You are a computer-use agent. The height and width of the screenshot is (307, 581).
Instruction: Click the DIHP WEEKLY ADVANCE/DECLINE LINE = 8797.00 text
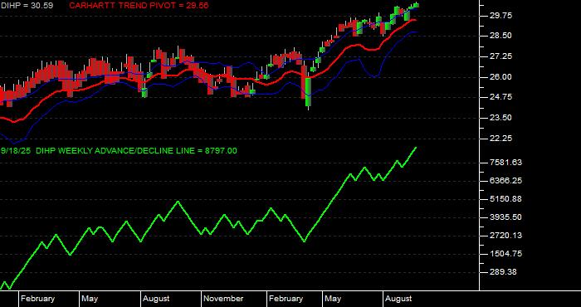(136, 151)
